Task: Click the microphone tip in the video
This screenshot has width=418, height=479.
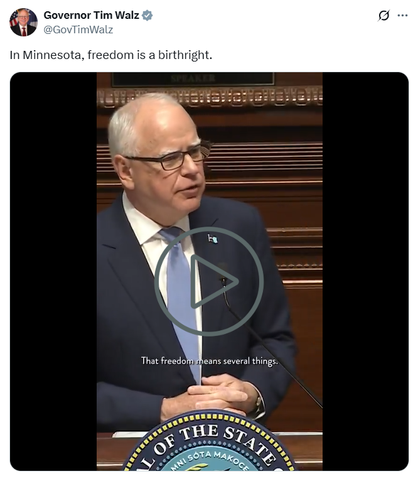Action: point(223,280)
